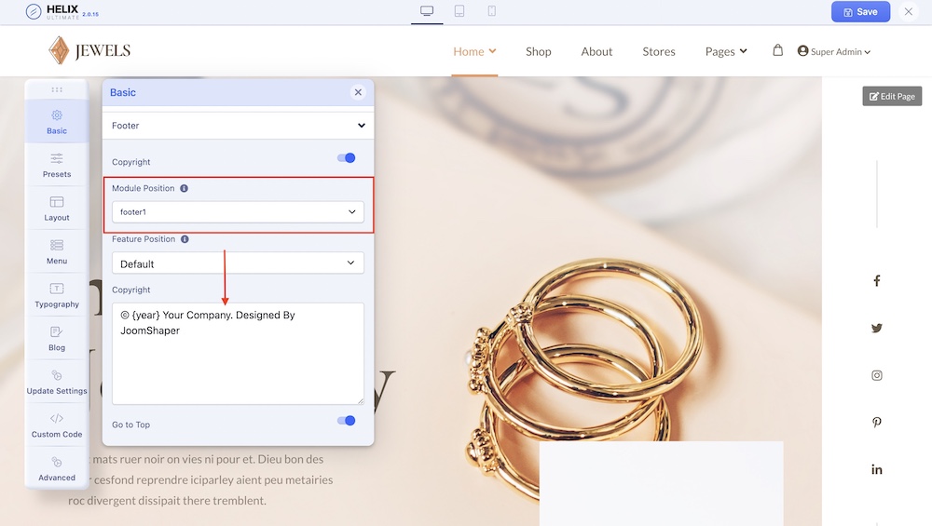Click the Pinterest social icon
Viewport: 932px width, 526px height.
click(x=877, y=422)
